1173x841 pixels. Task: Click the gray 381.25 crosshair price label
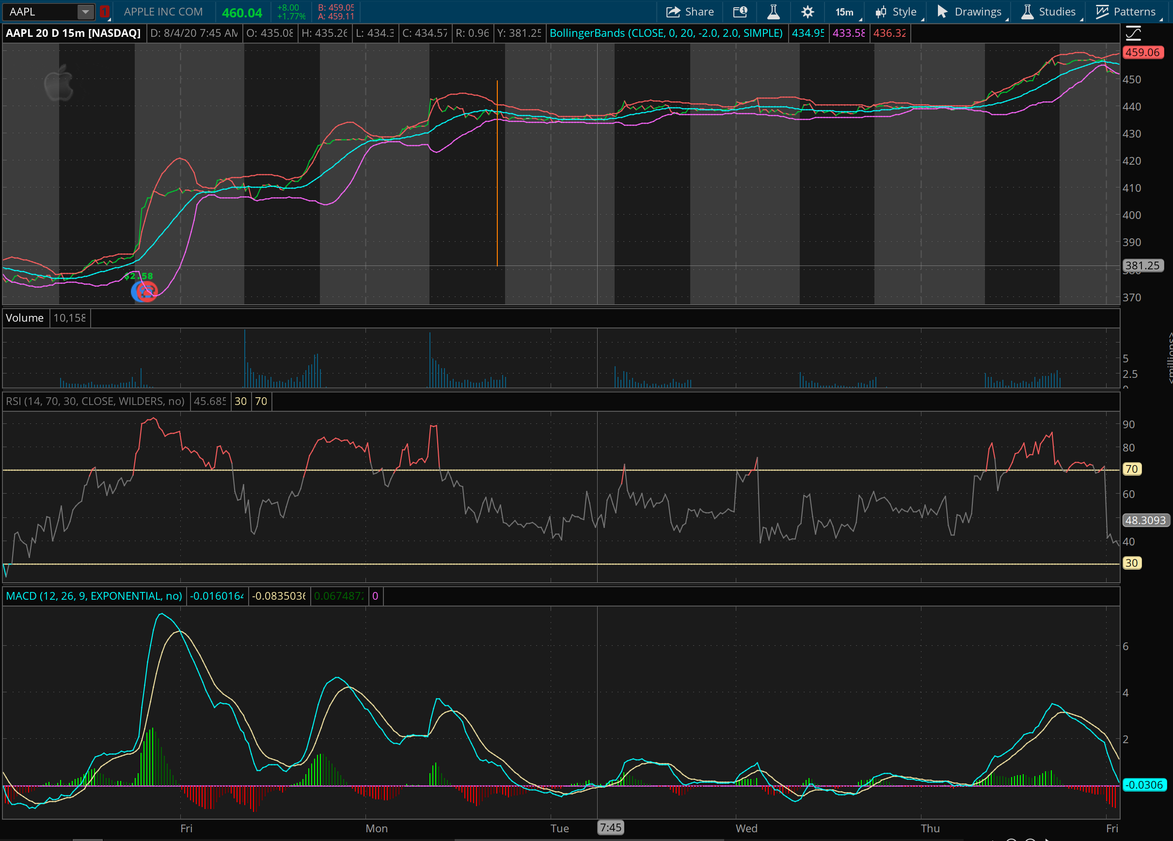click(1142, 265)
